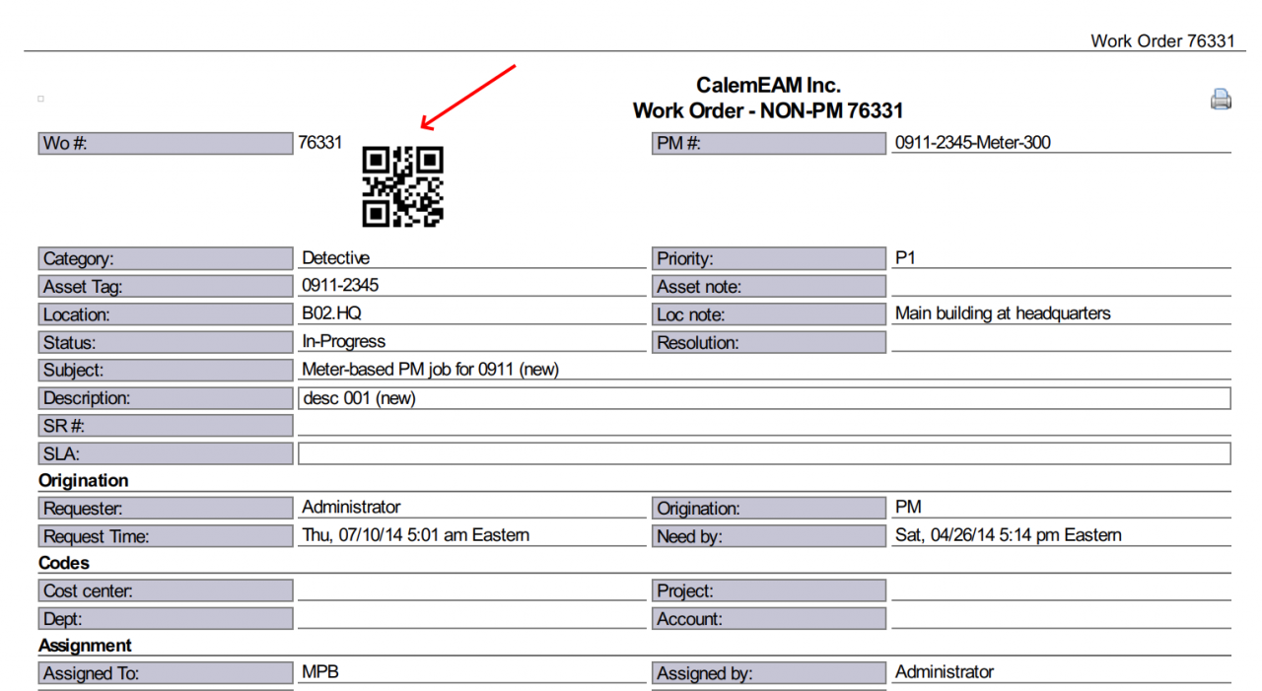Select "Sat, 04/26/14 5:14 pm Eastern" need-by date
Viewport: 1262px width, 691px height.
(1009, 535)
